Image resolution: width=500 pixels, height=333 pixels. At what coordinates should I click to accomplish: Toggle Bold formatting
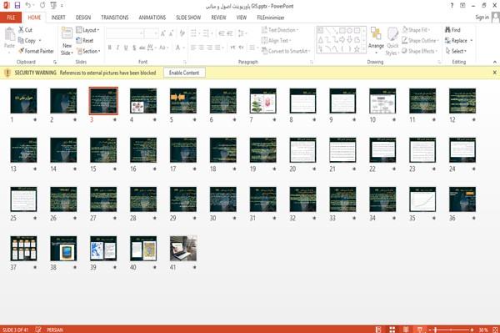110,48
